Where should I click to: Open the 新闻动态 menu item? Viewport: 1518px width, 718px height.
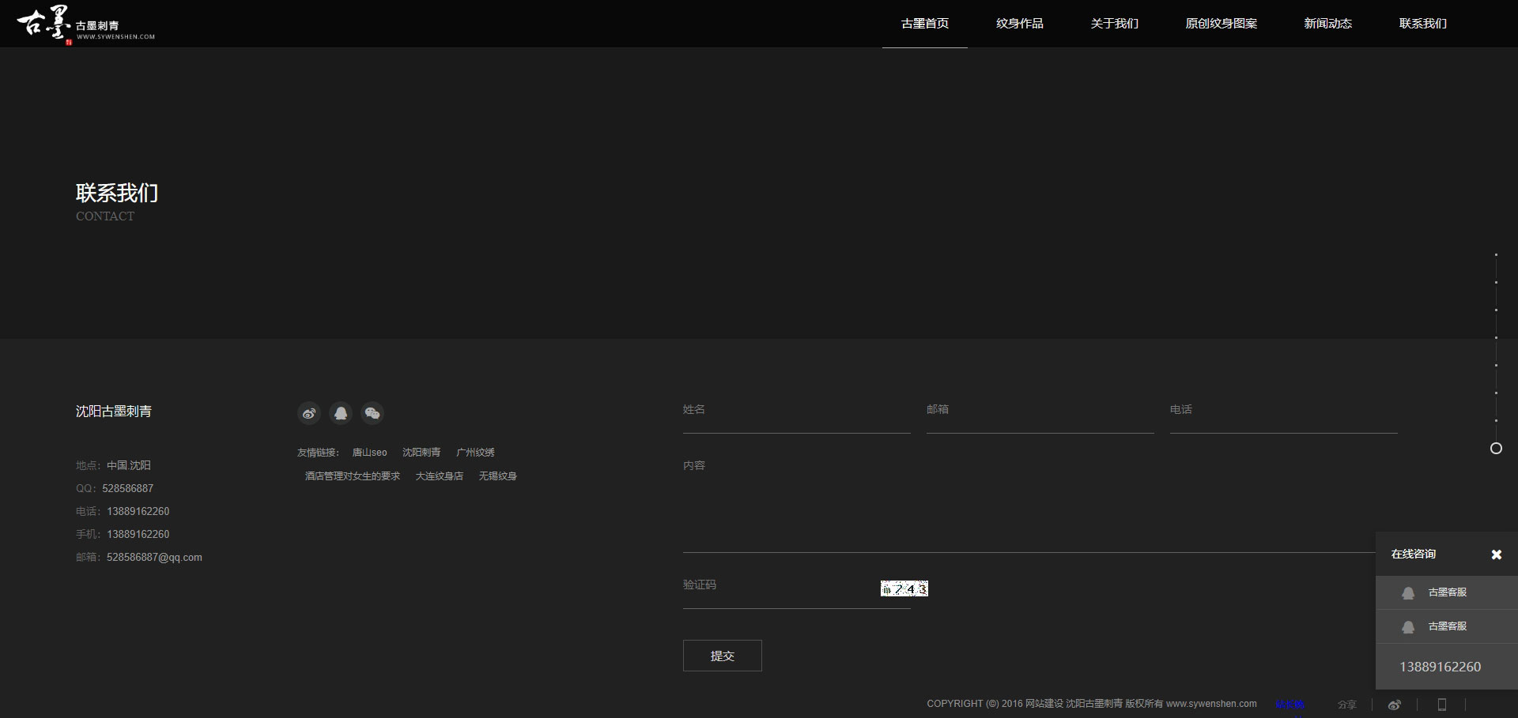pyautogui.click(x=1327, y=24)
